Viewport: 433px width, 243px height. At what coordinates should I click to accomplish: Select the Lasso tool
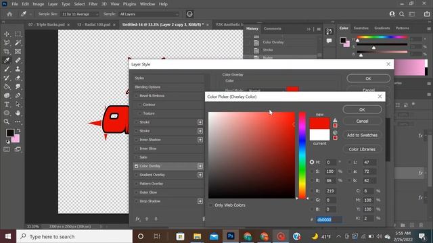point(7,43)
